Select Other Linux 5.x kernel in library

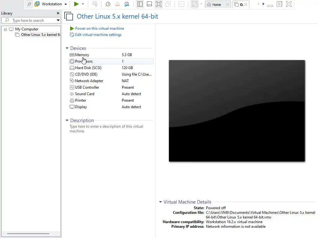coord(41,35)
